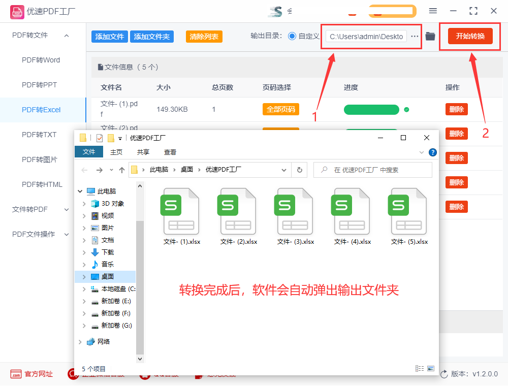Select PDF转图片 in sidebar

click(39, 159)
